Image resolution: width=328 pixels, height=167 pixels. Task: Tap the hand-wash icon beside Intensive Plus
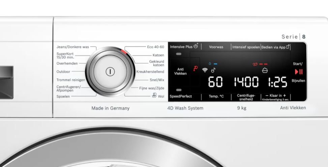196,46
